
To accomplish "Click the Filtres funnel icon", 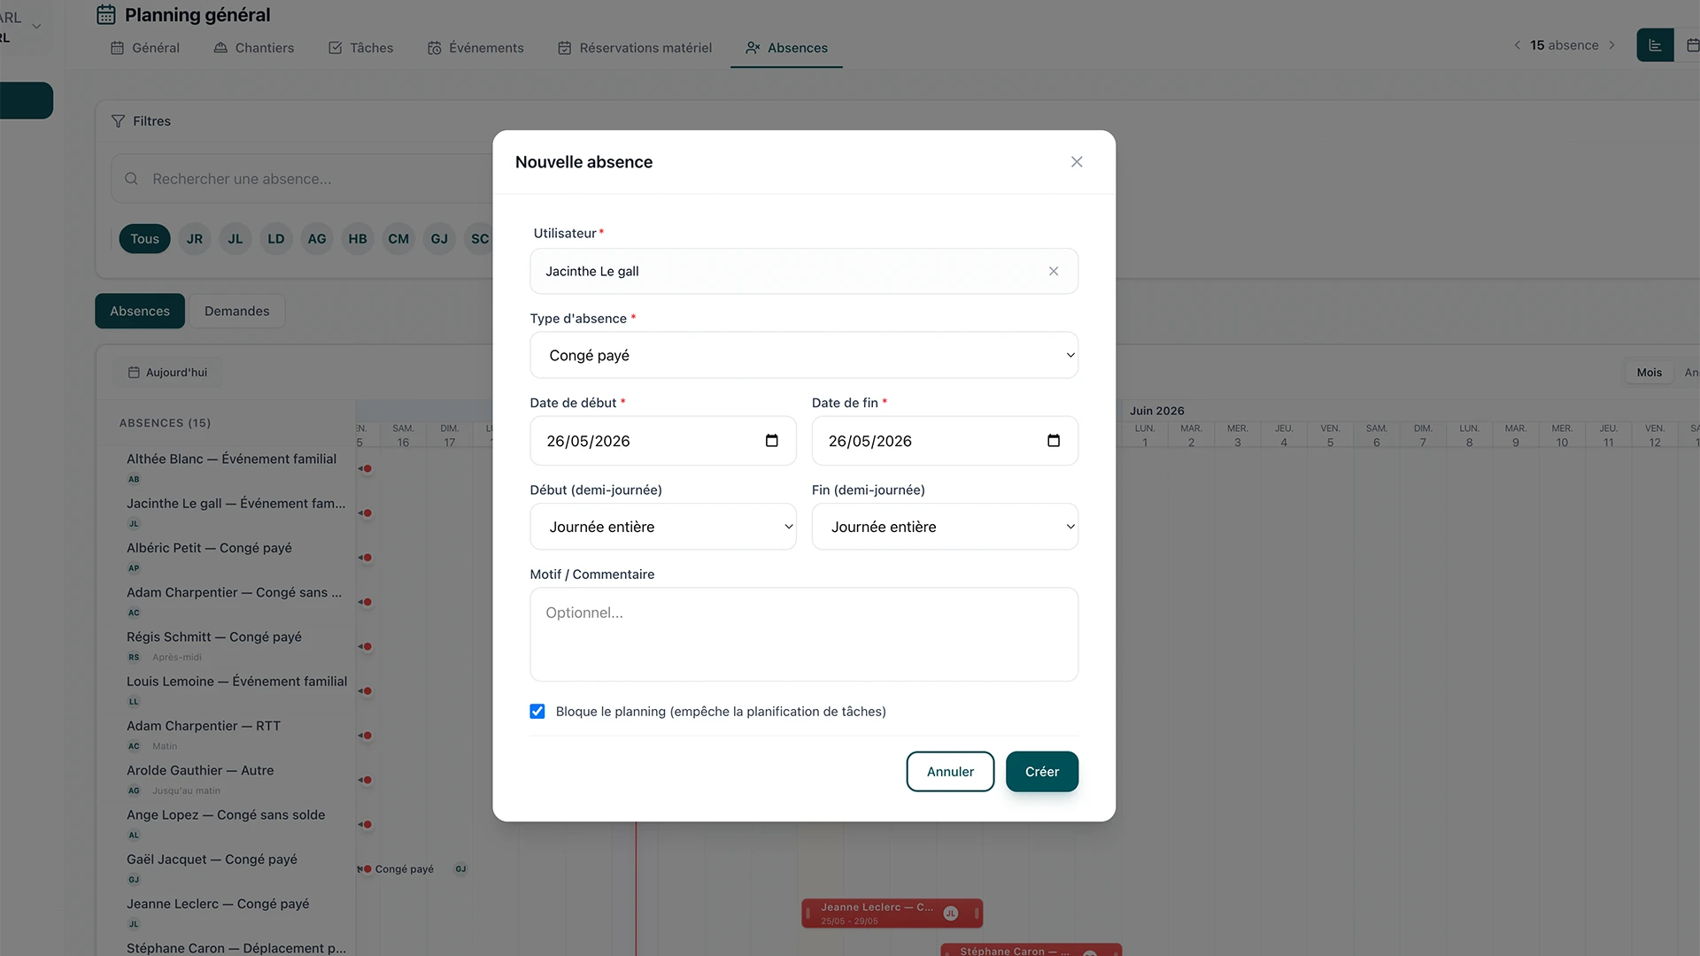I will coord(118,121).
